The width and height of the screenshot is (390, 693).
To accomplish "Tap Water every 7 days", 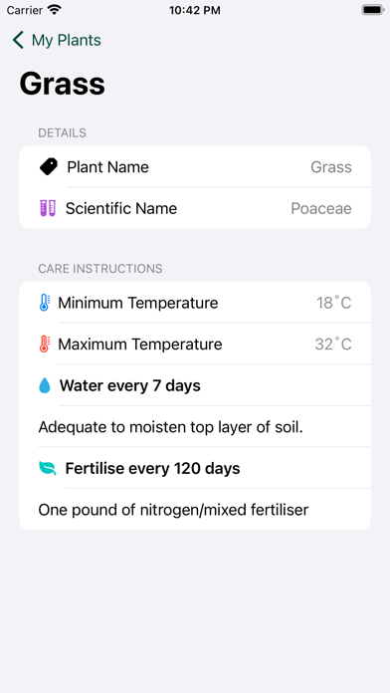I will tap(130, 385).
